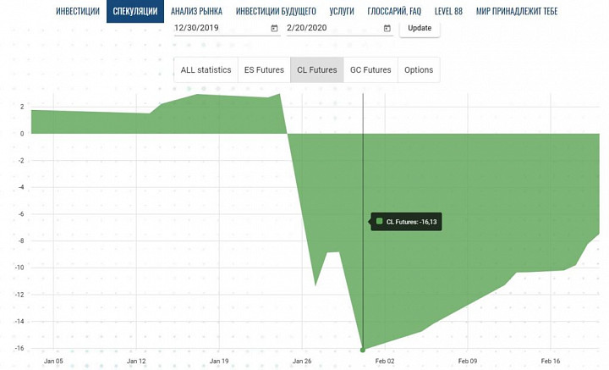Image resolution: width=609 pixels, height=370 pixels.
Task: Click the 'Jan 12' axis label
Action: [x=136, y=361]
